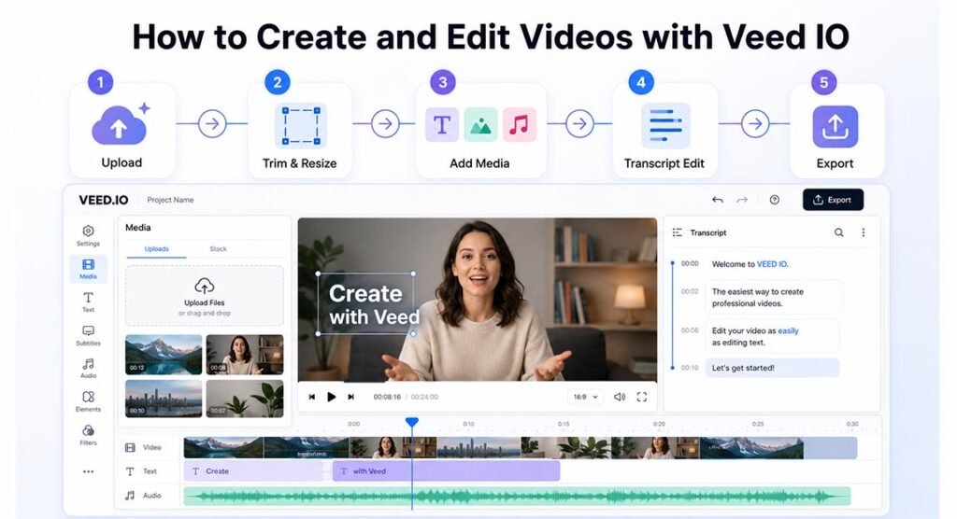The image size is (957, 519).
Task: Click the VEED.IO logo
Action: coord(103,200)
